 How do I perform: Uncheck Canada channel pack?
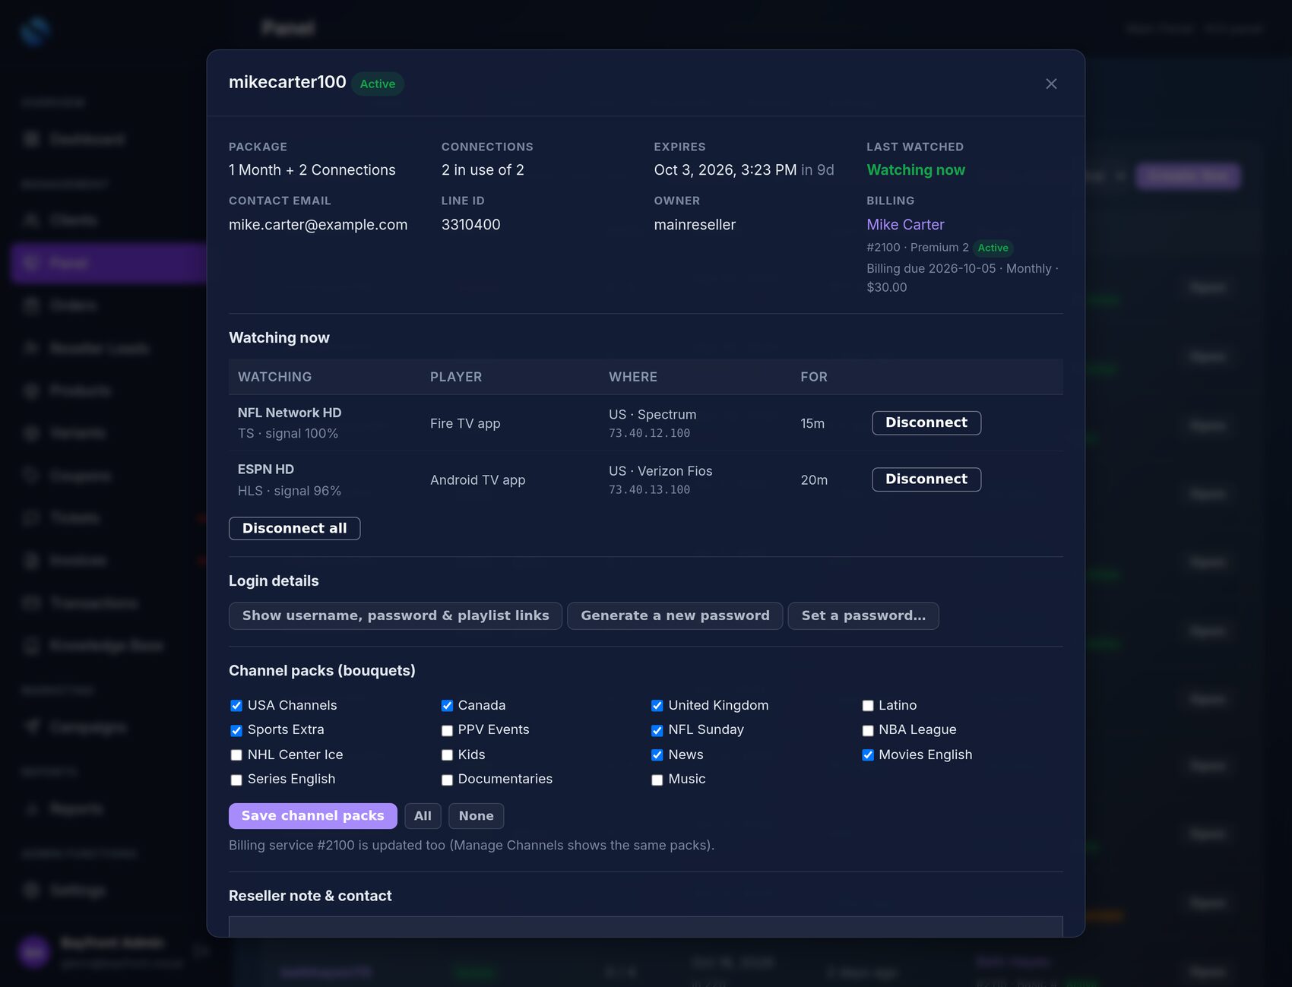click(x=447, y=706)
